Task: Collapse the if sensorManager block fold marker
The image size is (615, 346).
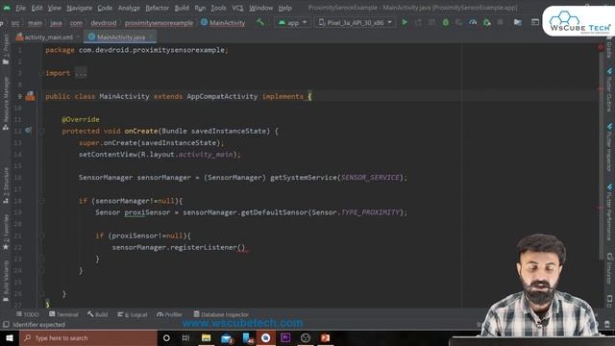Action: 41,201
